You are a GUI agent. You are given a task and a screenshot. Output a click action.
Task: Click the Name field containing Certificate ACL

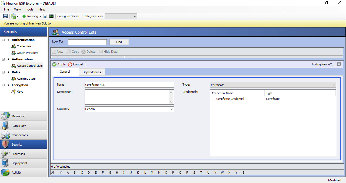[129, 85]
